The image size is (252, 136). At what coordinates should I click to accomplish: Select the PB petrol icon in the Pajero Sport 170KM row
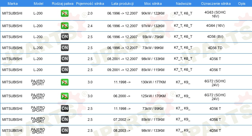(65, 96)
